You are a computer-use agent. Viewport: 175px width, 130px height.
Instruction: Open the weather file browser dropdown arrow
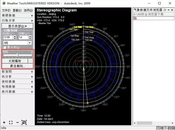pos(169,10)
